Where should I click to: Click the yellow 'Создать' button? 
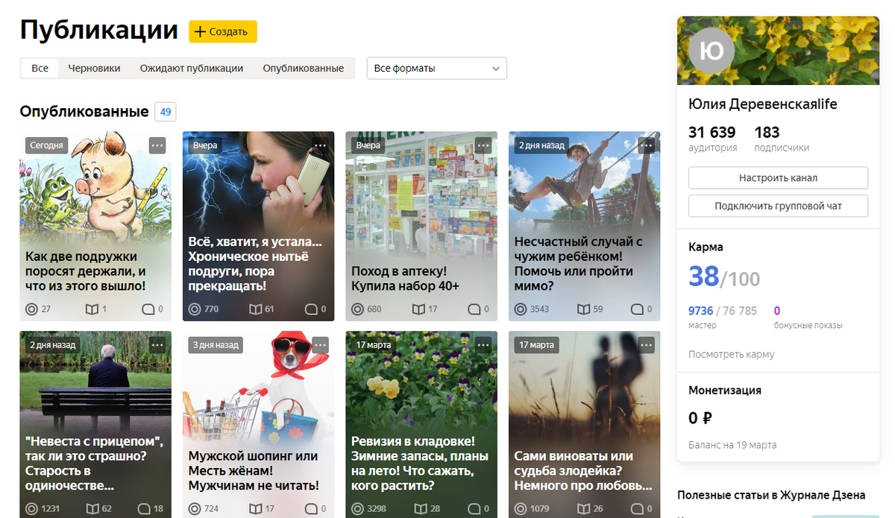pos(223,31)
